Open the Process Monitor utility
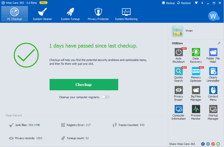The image size is (224, 147). coord(196,112)
